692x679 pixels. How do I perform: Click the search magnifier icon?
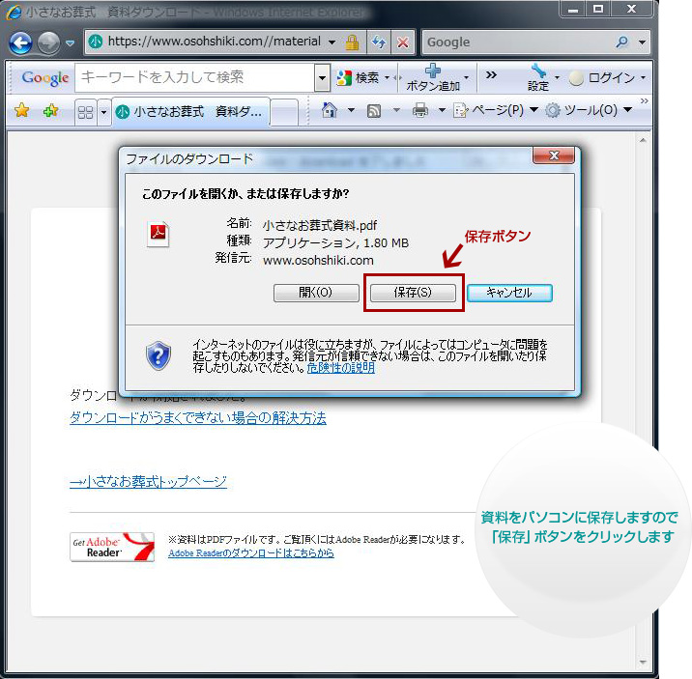[621, 42]
